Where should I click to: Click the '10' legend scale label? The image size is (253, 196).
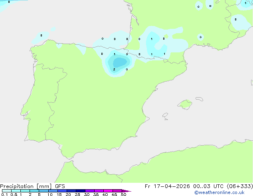pos(50,194)
